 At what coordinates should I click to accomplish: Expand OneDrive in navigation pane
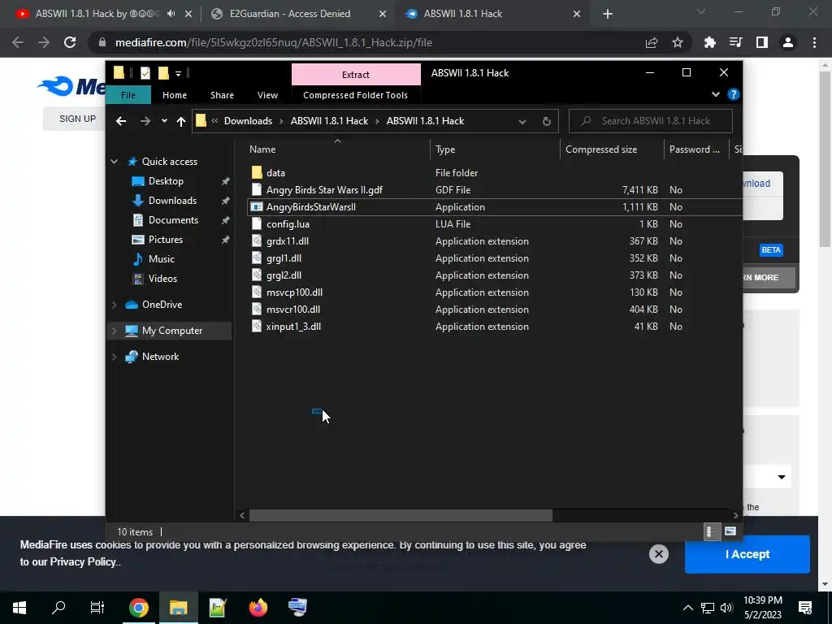click(x=114, y=305)
